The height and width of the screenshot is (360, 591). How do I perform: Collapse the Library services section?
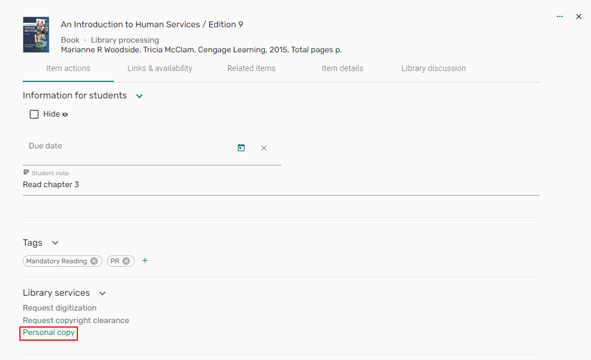[102, 293]
